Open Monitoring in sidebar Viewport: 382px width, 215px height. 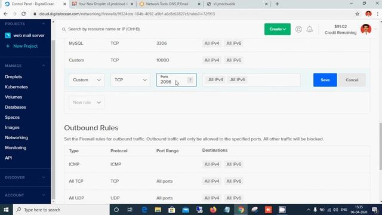click(x=16, y=148)
